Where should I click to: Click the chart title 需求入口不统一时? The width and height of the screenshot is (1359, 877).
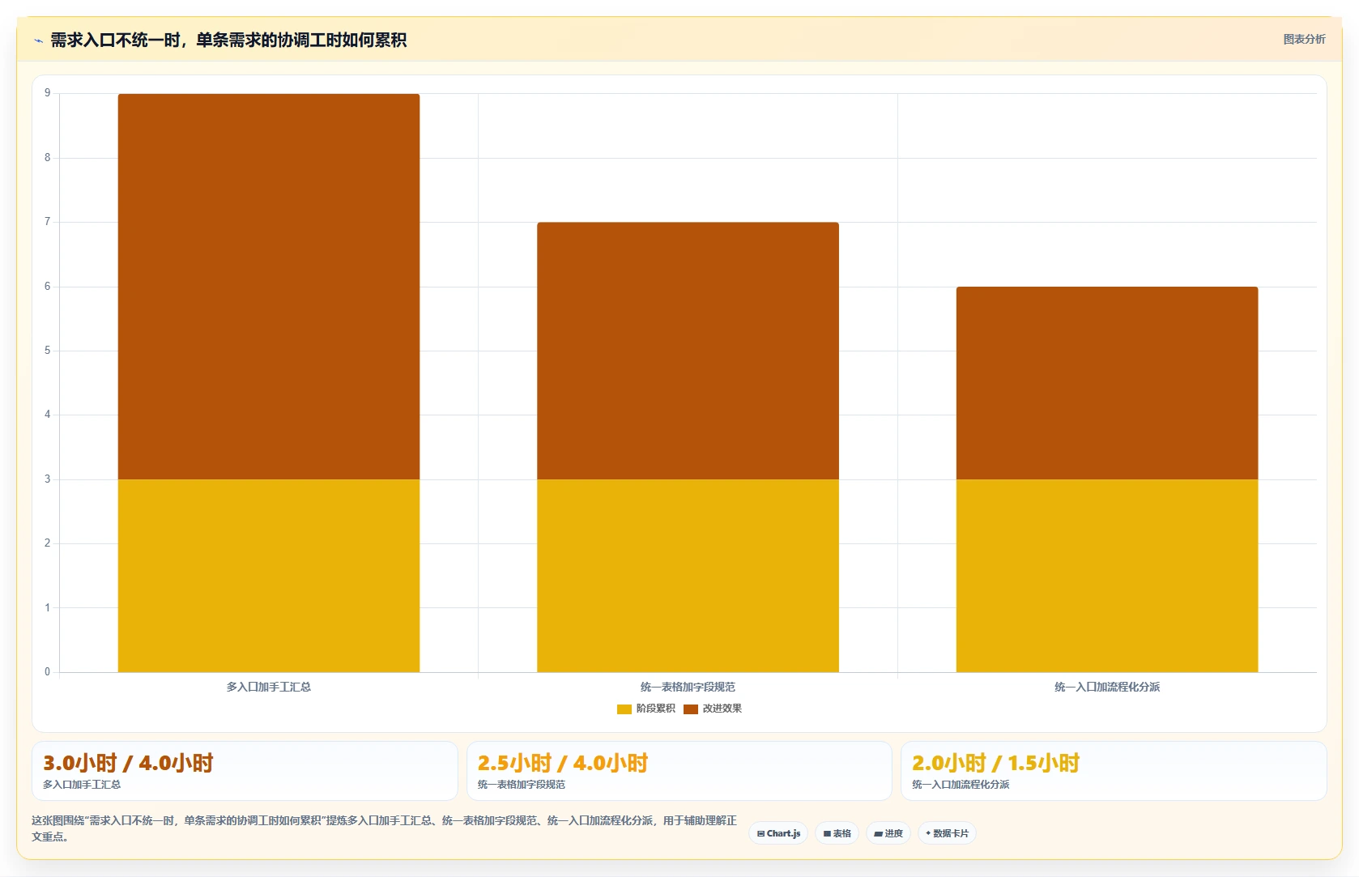[228, 40]
